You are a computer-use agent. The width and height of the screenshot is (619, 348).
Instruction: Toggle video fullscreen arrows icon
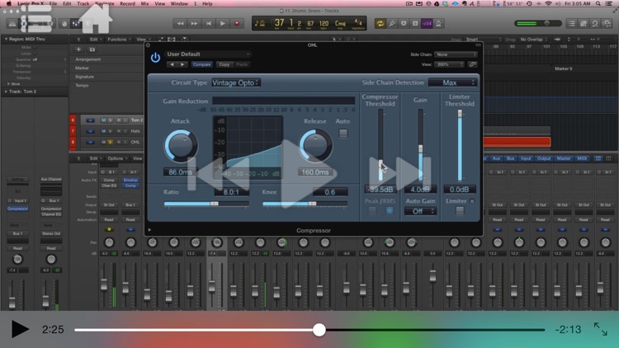point(601,329)
